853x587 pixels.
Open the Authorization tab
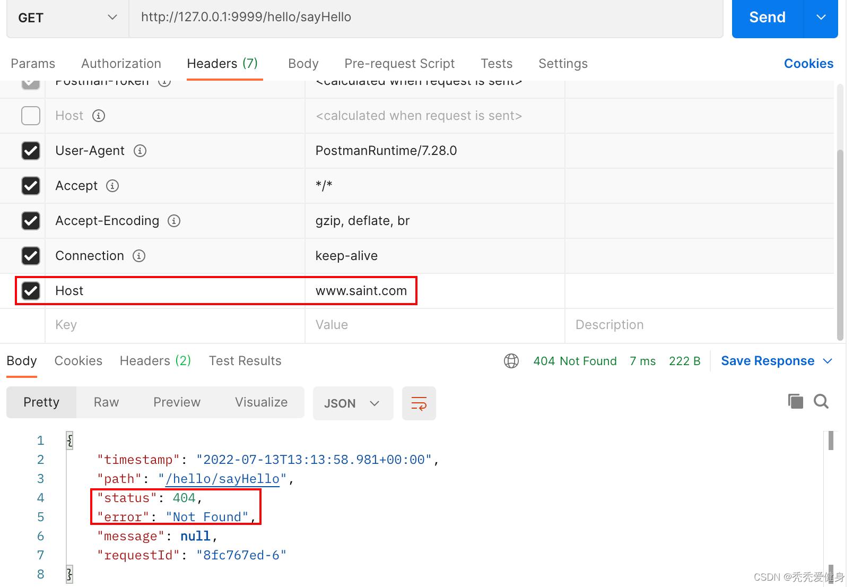tap(121, 64)
